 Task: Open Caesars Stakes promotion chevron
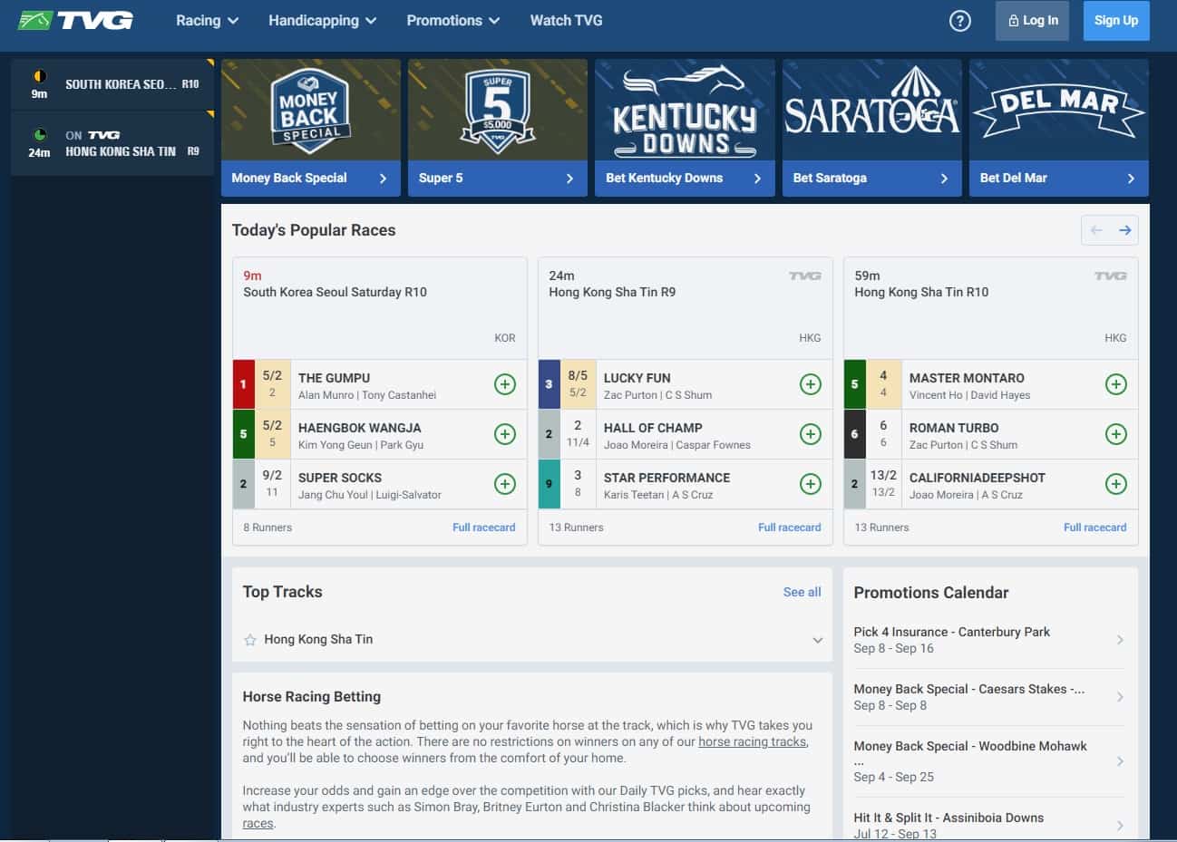point(1120,697)
